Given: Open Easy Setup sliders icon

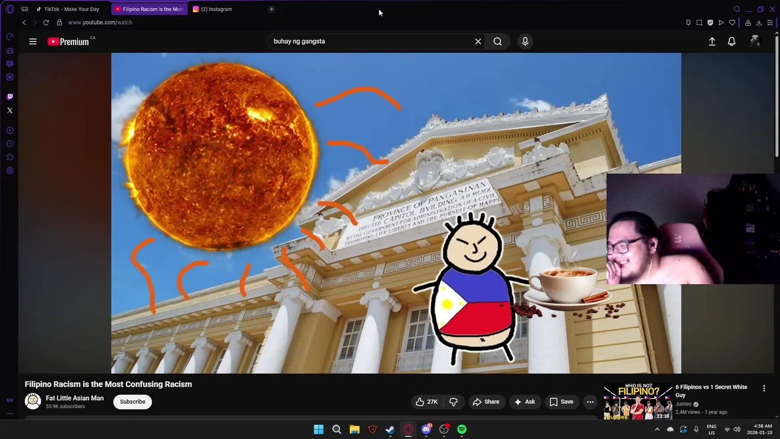Looking at the screenshot, I should [x=770, y=23].
